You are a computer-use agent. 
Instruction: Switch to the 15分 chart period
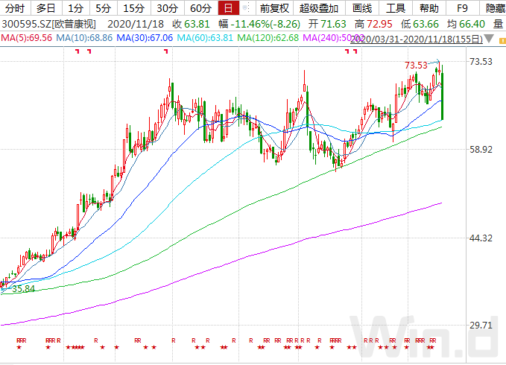(133, 9)
